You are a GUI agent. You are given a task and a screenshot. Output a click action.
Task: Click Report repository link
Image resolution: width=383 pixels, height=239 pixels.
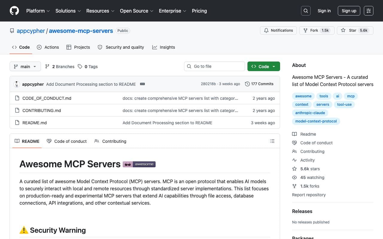[x=309, y=195]
